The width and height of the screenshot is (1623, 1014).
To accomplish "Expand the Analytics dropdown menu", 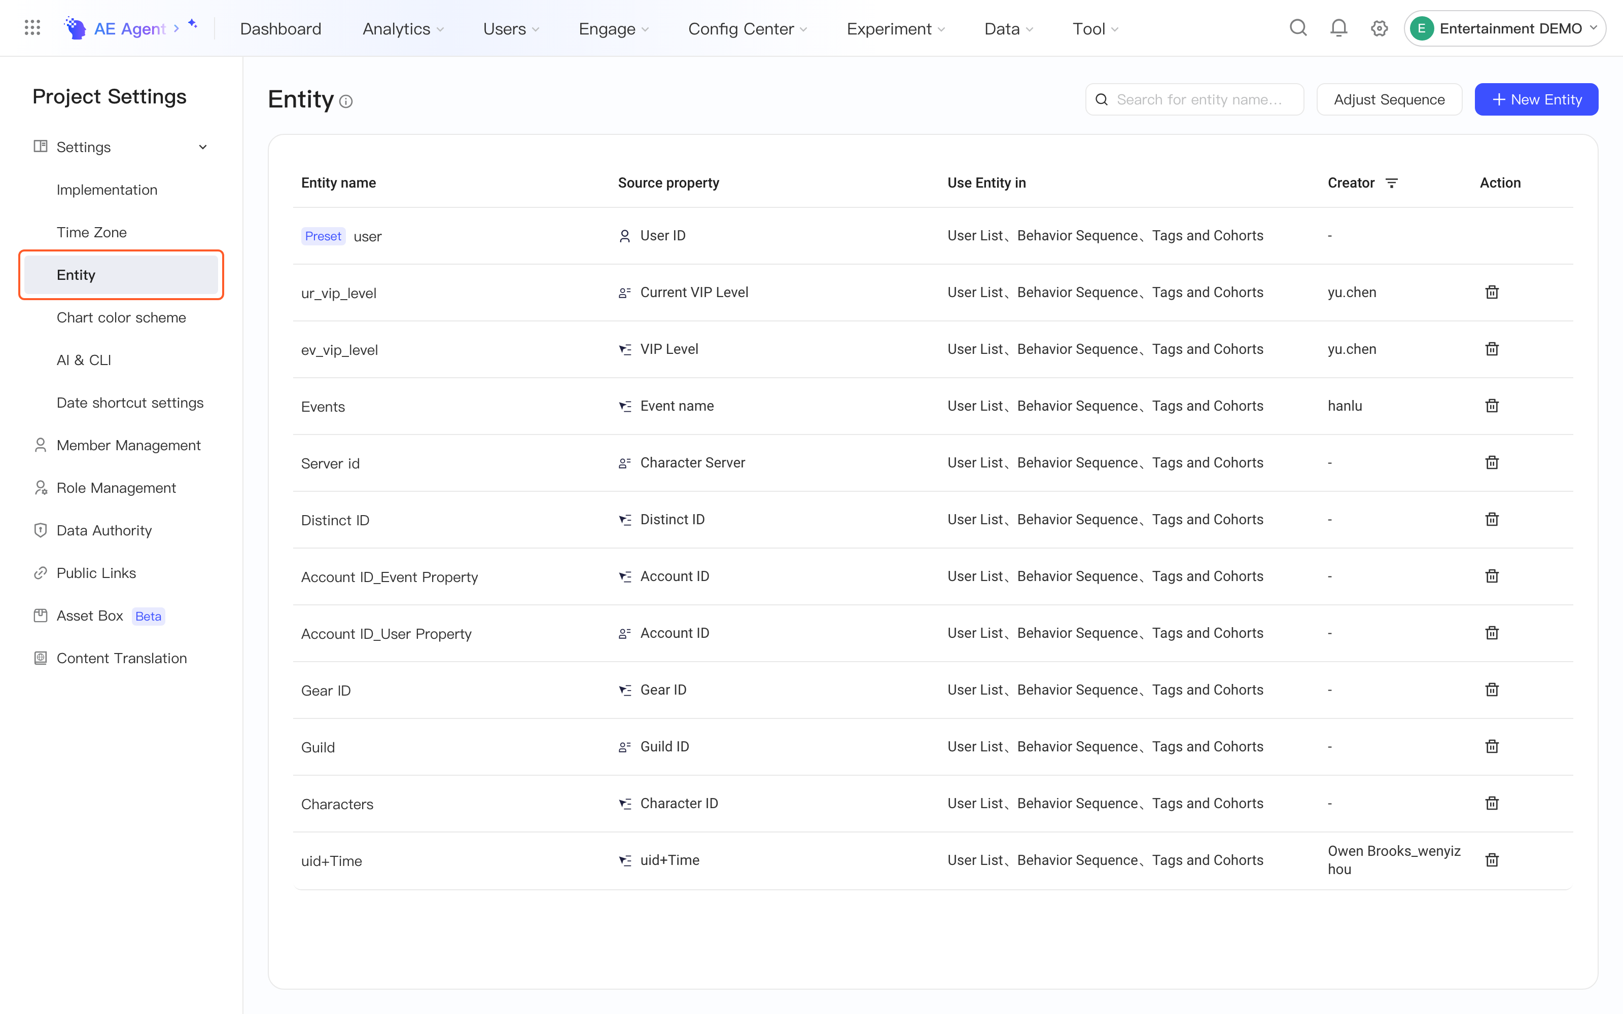I will coord(403,29).
